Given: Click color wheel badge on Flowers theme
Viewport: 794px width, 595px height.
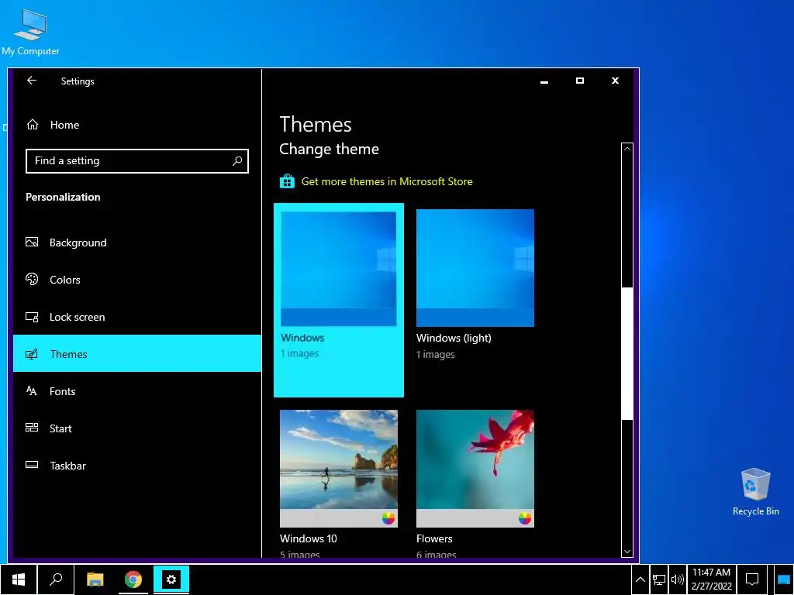Looking at the screenshot, I should click(525, 518).
